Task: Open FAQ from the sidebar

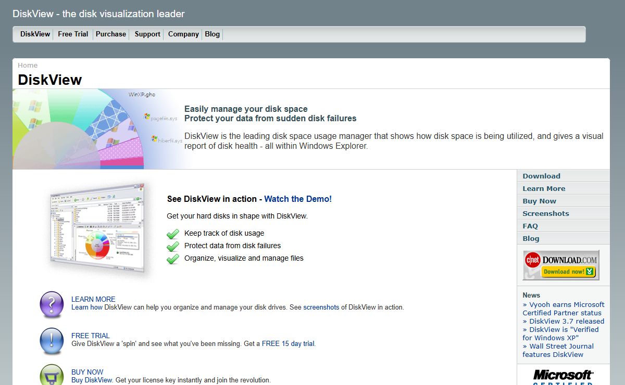Action: coord(563,226)
